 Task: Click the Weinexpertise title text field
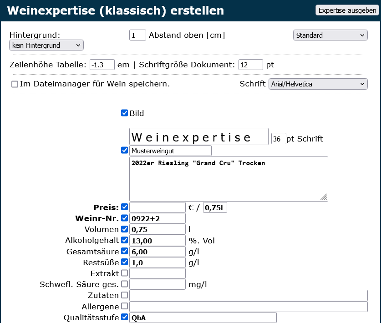click(x=198, y=136)
